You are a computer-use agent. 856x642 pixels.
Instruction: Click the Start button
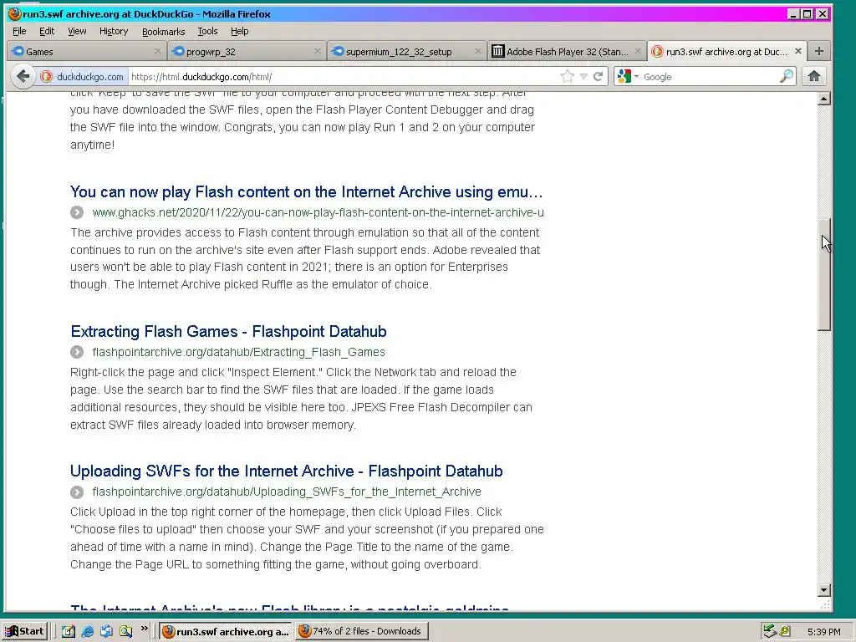click(x=24, y=631)
